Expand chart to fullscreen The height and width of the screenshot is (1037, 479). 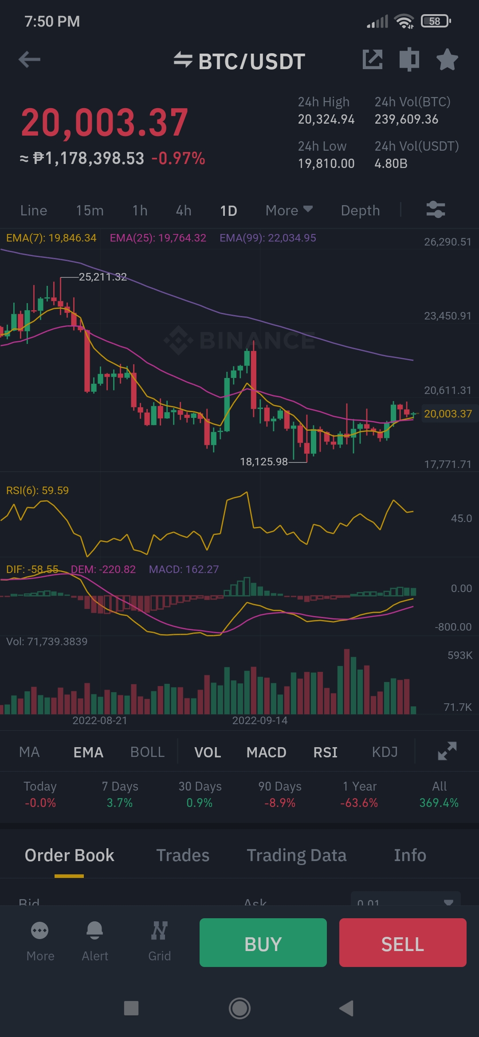[x=447, y=751]
